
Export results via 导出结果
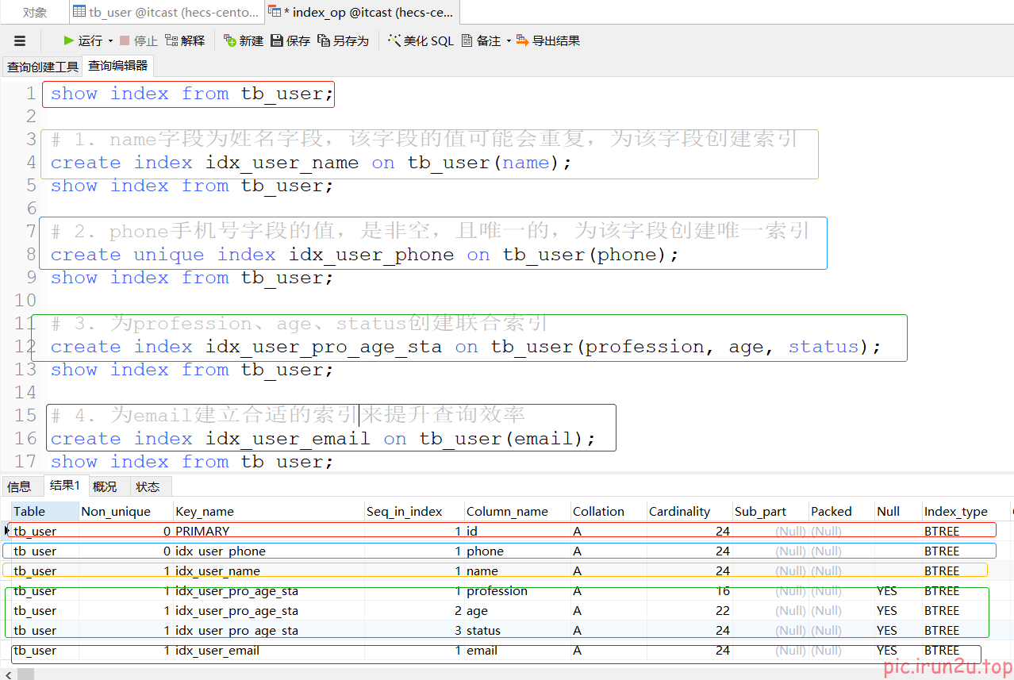click(547, 40)
